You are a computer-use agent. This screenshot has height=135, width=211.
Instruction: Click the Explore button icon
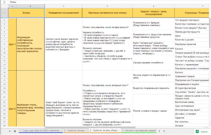(x=197, y=131)
